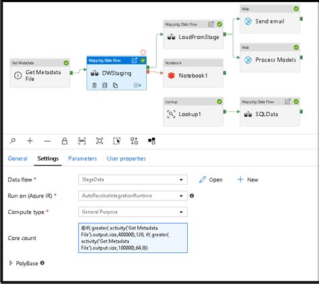
Task: Select the Settings tab
Action: 48,159
